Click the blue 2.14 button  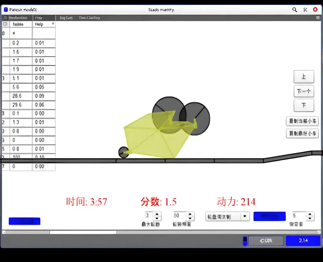303,241
